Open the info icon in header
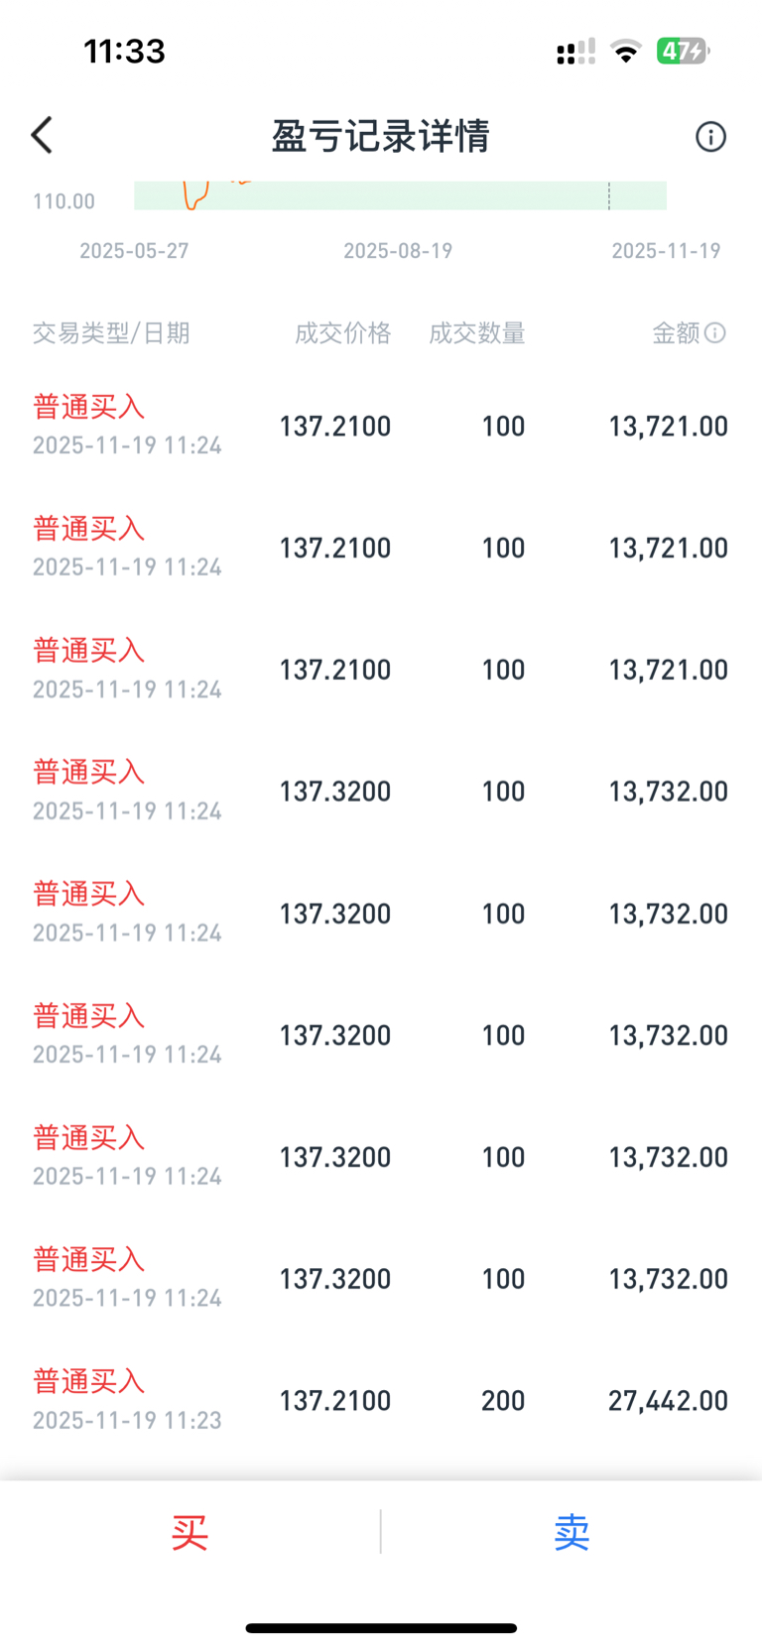The height and width of the screenshot is (1650, 762). pos(710,136)
